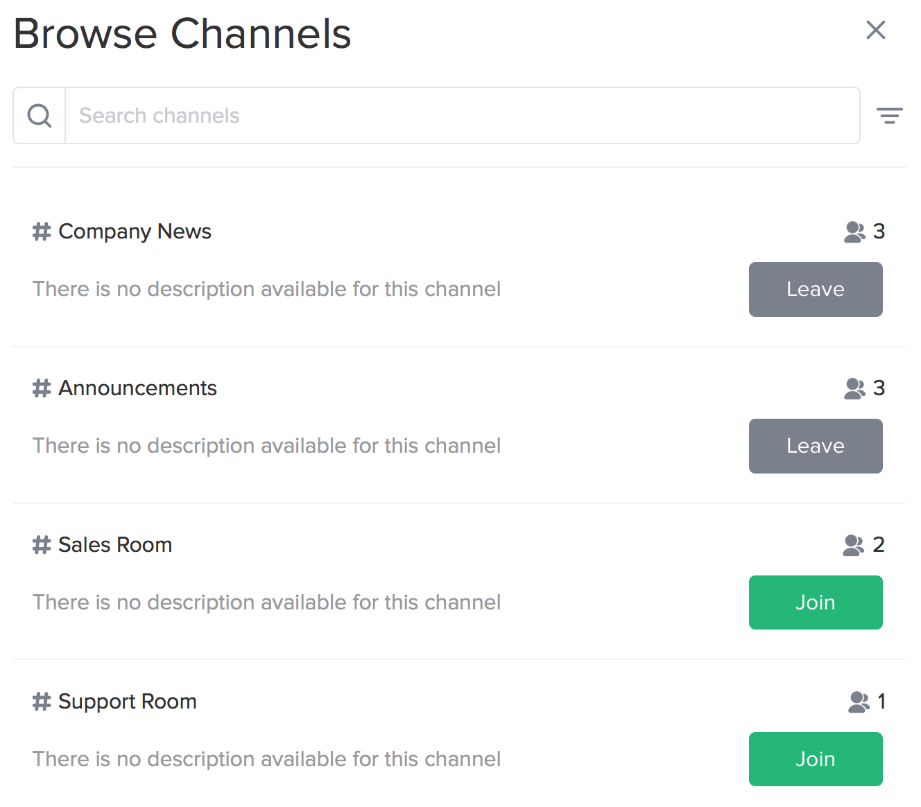Leave the Company News channel

pyautogui.click(x=816, y=289)
